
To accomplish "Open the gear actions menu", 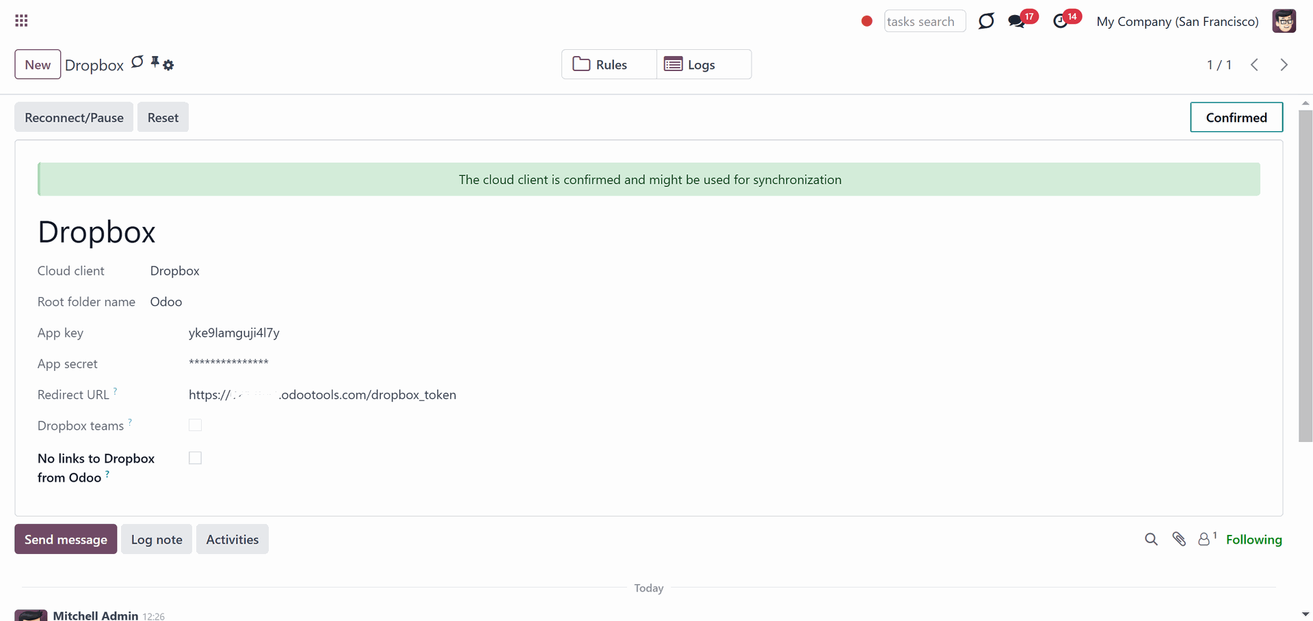I will 168,65.
